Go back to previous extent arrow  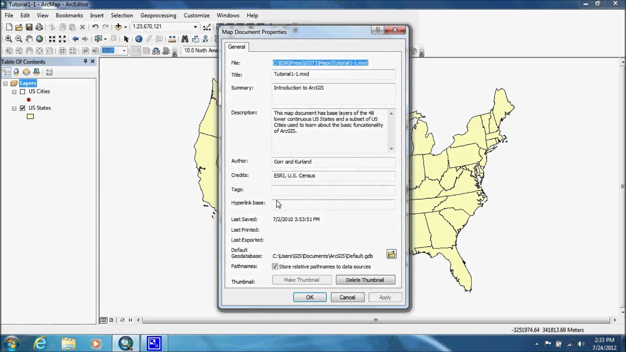(75, 39)
